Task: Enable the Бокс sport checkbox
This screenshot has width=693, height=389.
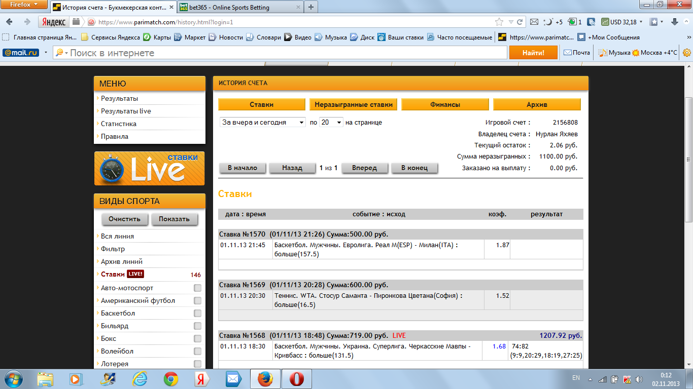Action: click(x=197, y=339)
